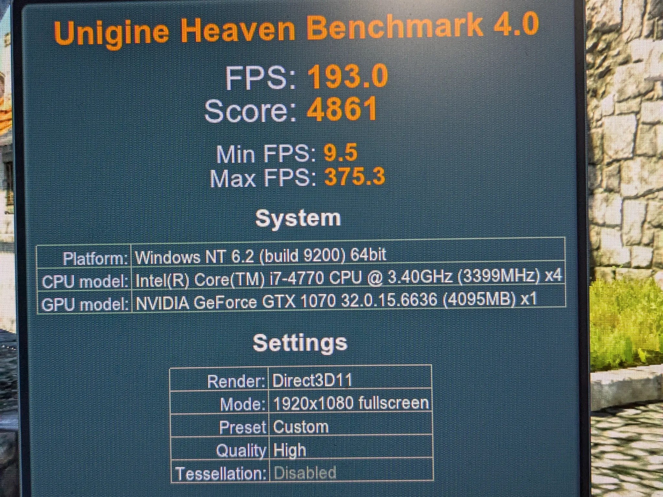Click the Max FPS value 375.3
663x497 pixels.
354,177
